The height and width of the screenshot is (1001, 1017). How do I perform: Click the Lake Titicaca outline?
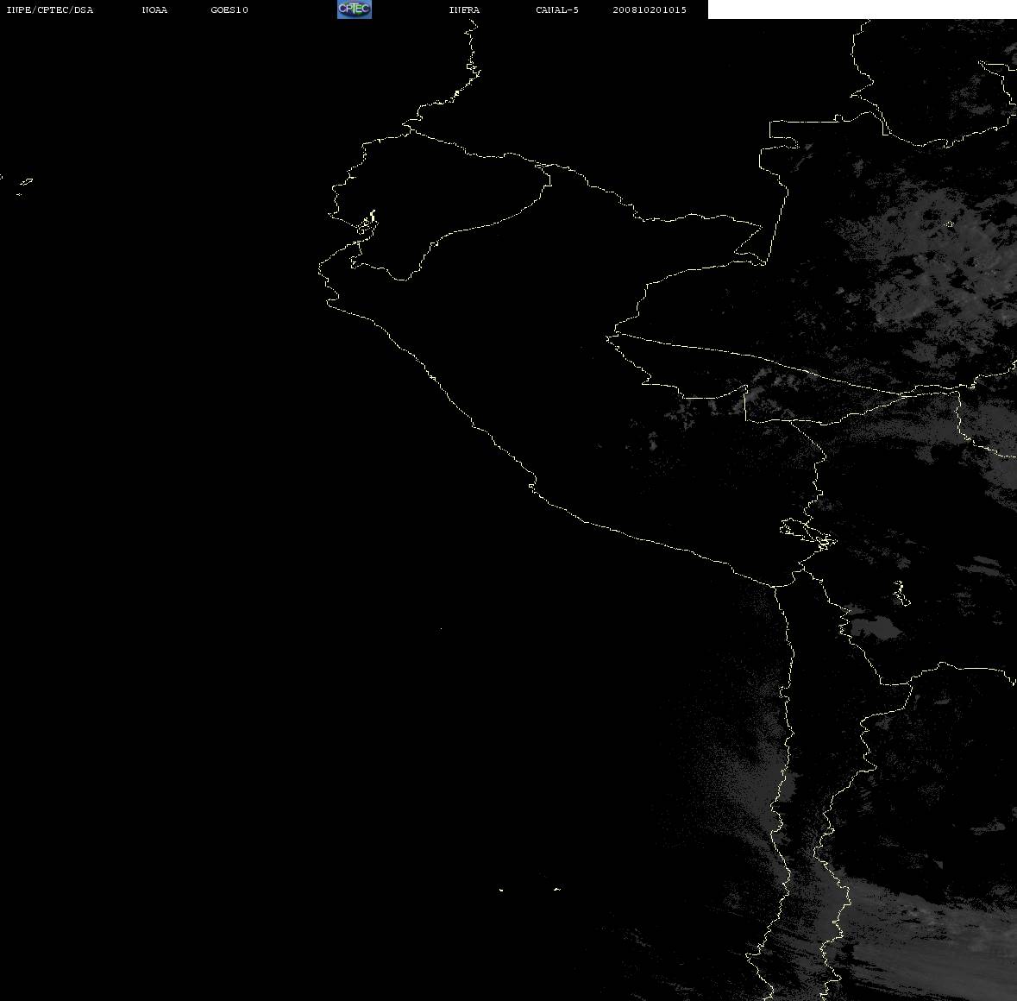point(808,532)
